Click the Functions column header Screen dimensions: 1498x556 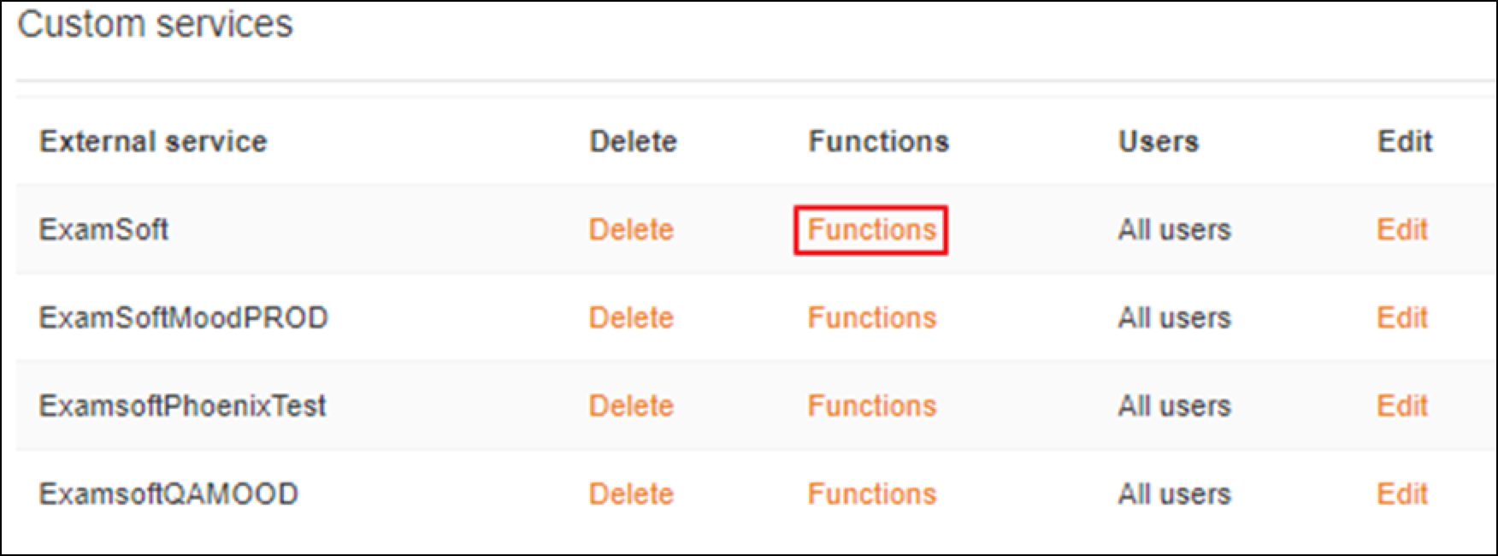pyautogui.click(x=878, y=141)
